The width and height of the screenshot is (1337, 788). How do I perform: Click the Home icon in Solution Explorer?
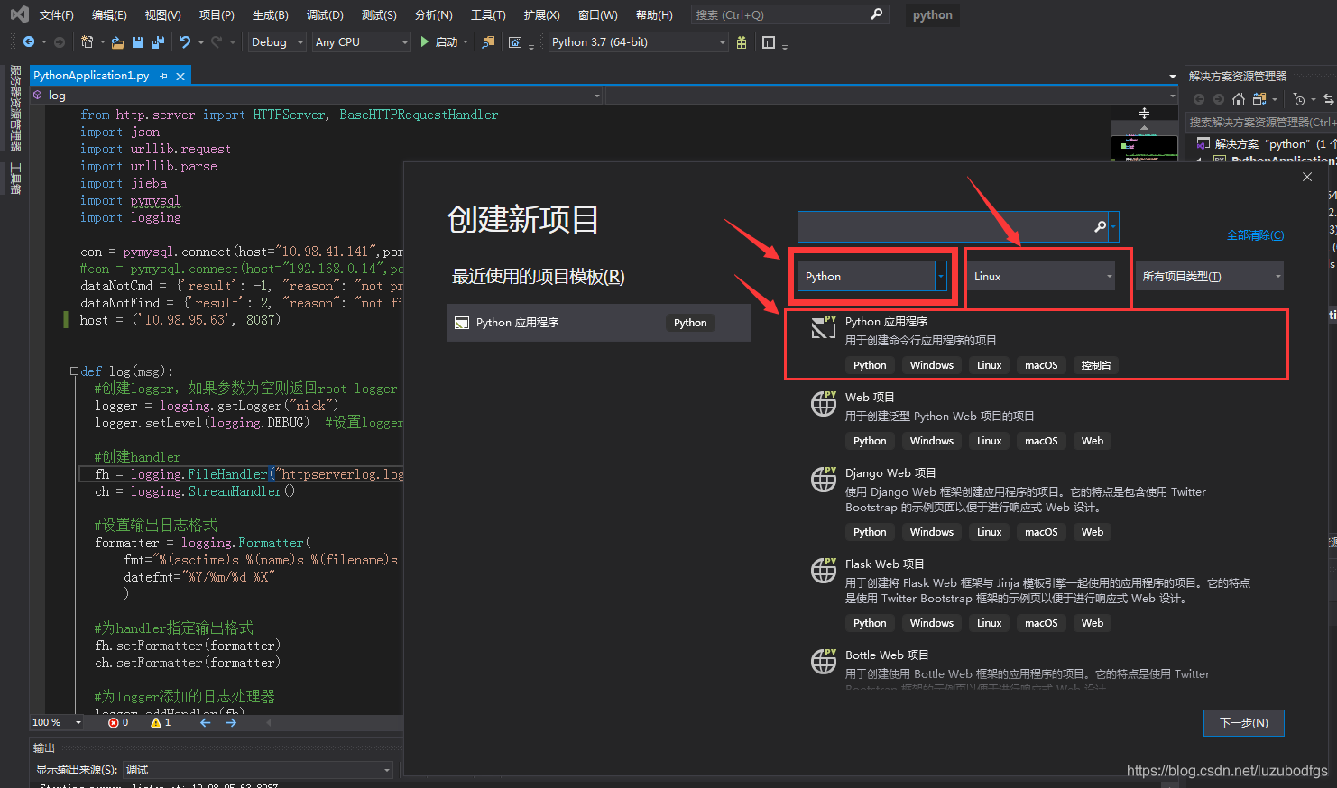tap(1239, 99)
